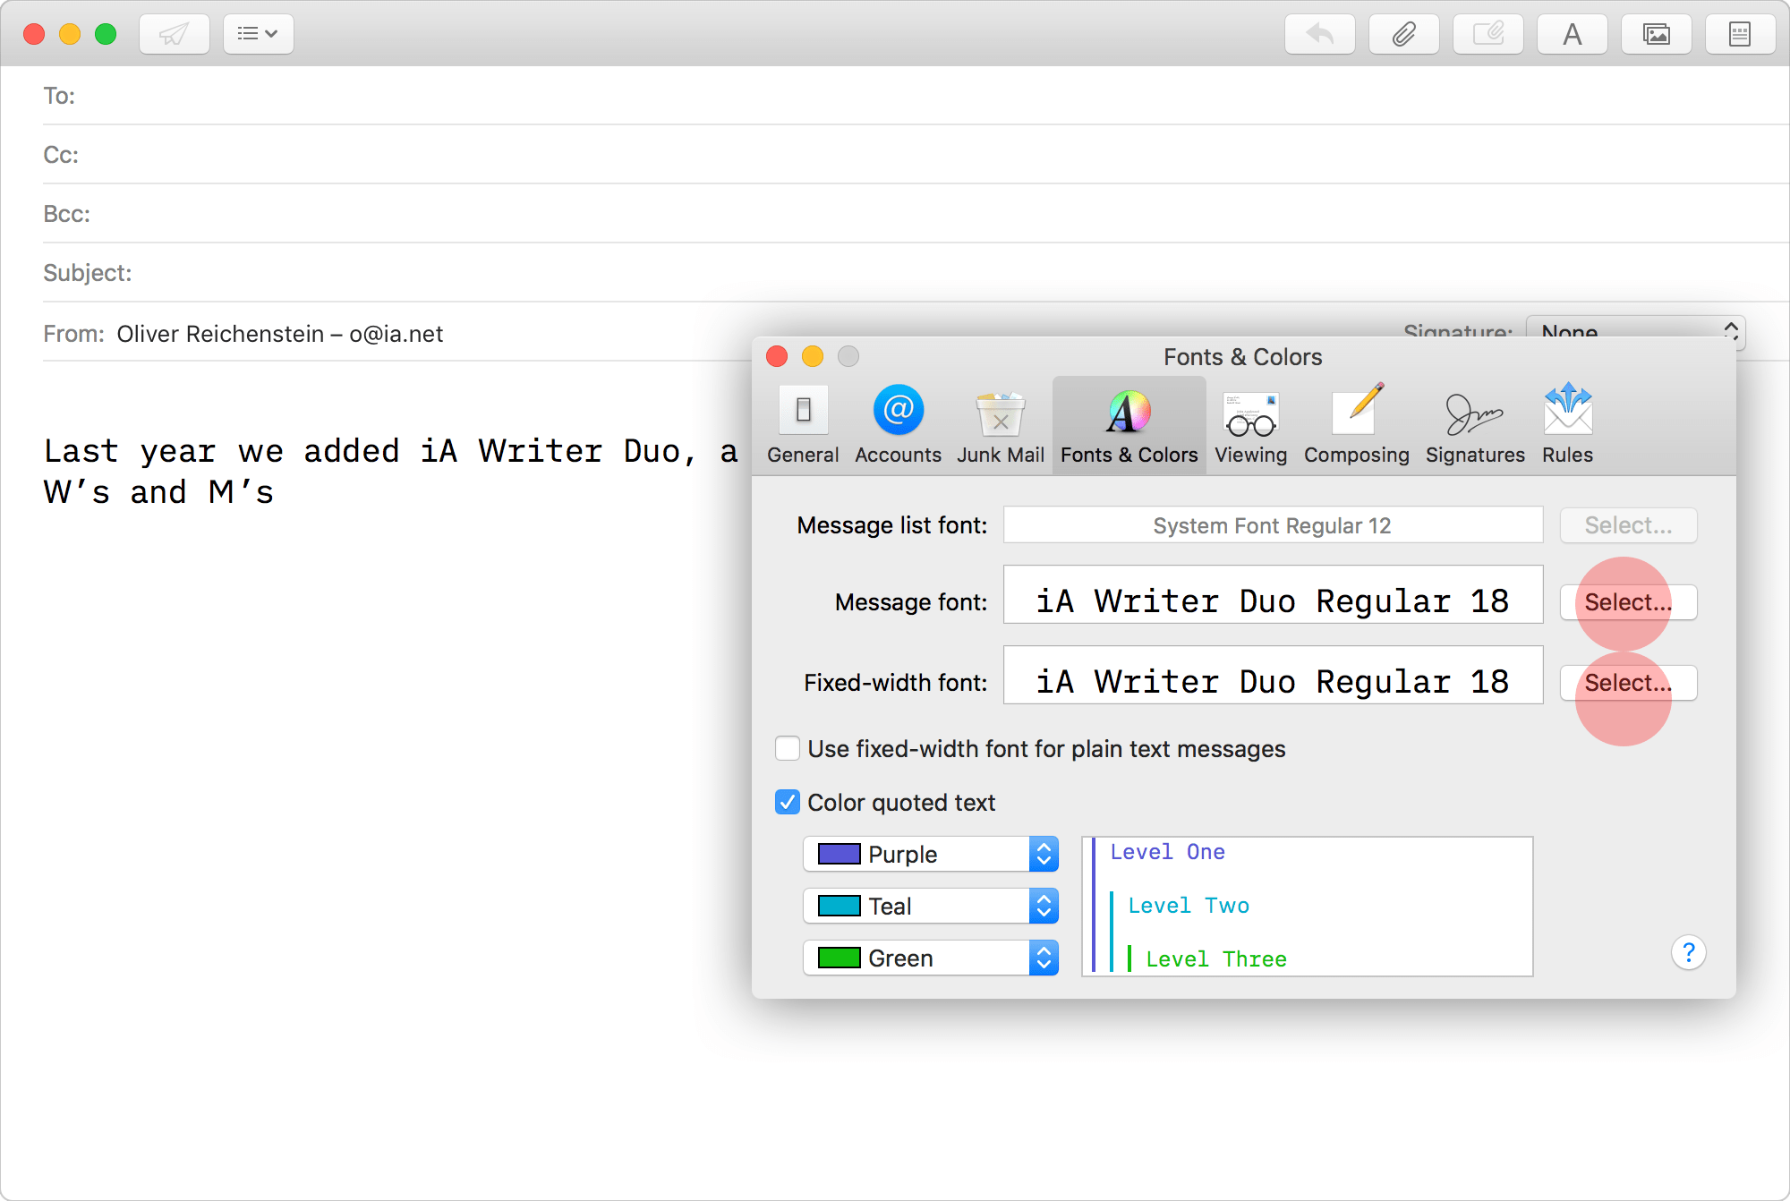Click Select button for Fixed-width font
The height and width of the screenshot is (1201, 1790).
1628,683
